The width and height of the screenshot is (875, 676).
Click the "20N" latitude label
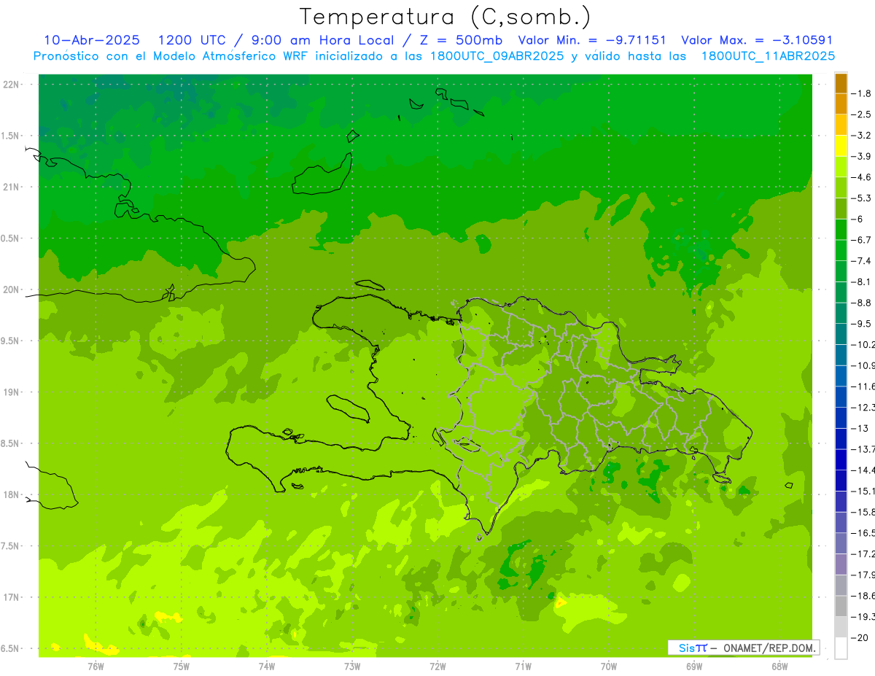click(11, 290)
